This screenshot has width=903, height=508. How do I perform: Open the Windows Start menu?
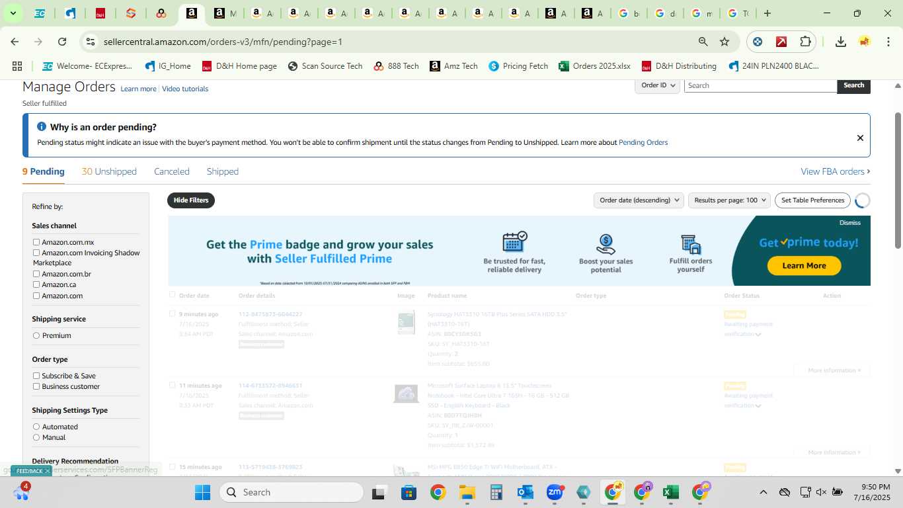click(202, 492)
